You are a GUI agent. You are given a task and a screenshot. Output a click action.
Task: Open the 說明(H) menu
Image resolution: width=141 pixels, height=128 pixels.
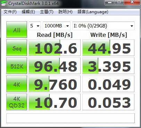coord(65,12)
